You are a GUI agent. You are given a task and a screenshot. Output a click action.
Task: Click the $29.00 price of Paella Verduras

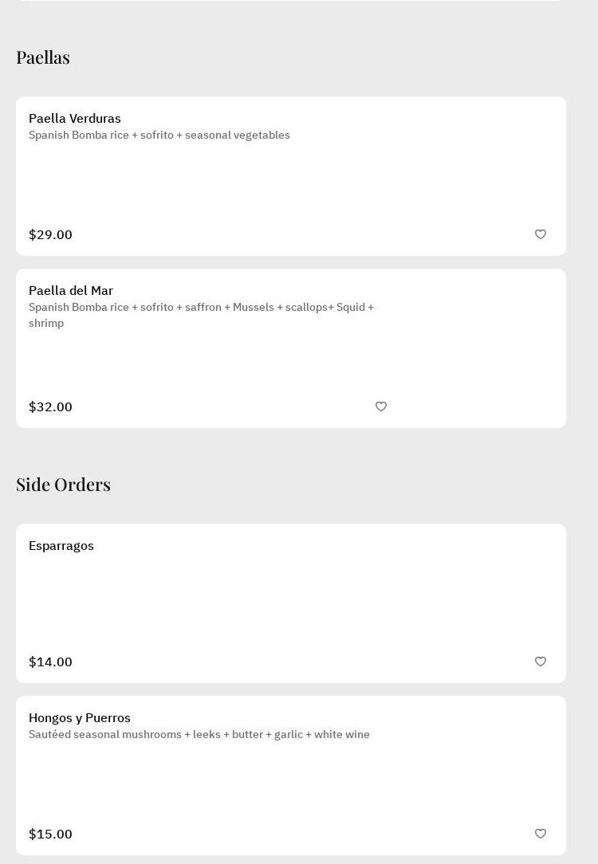point(50,235)
